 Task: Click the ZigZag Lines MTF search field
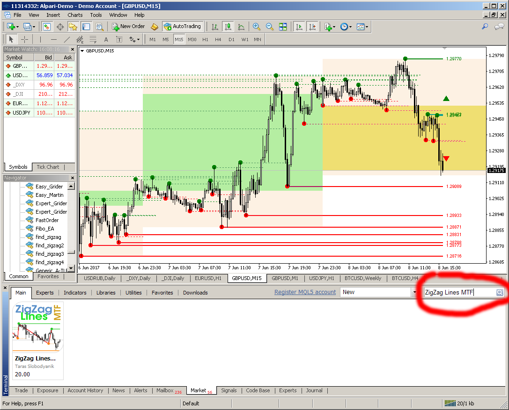460,292
